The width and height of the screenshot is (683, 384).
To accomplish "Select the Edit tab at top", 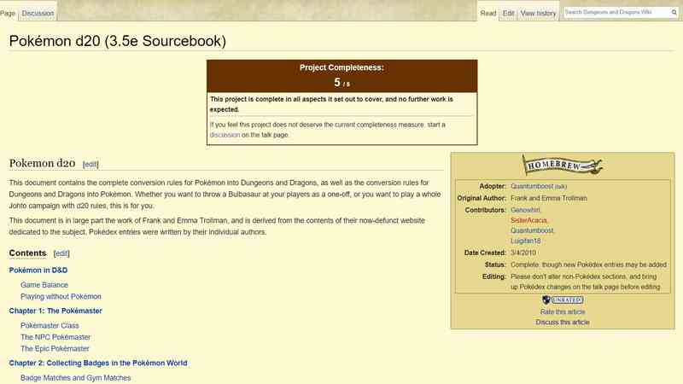I will [x=508, y=13].
